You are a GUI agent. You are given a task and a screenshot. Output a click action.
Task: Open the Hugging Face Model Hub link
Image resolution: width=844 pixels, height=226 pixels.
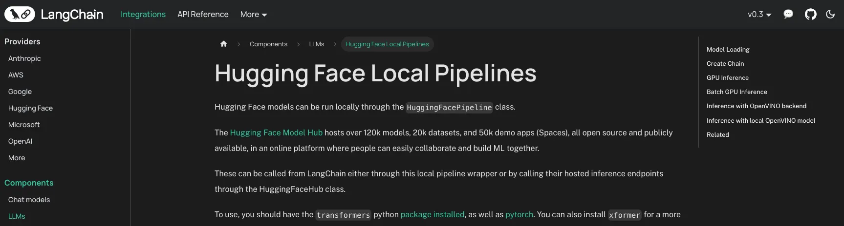click(276, 132)
